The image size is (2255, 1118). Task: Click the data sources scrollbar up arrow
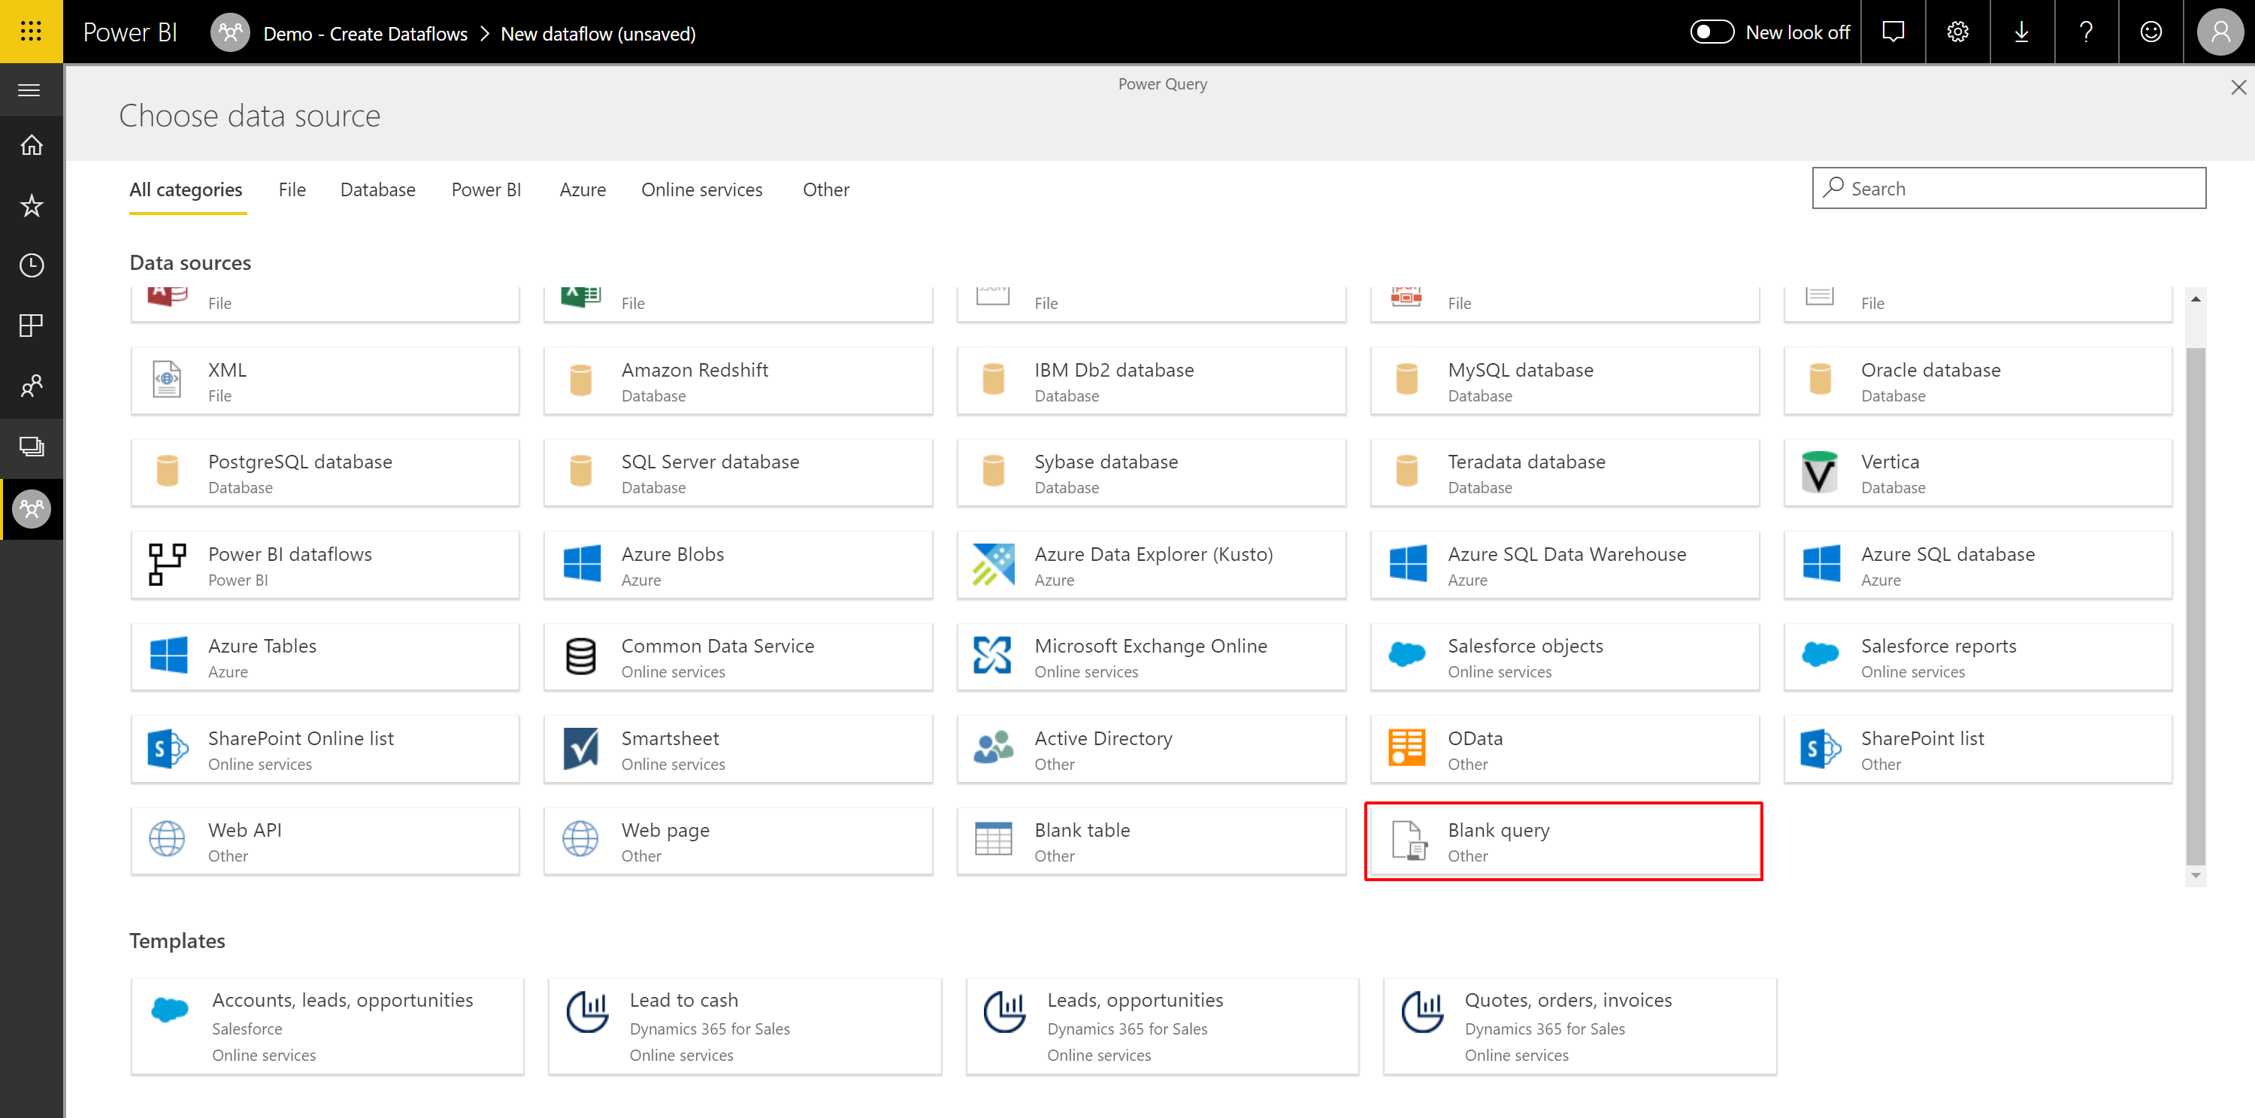[x=2196, y=299]
